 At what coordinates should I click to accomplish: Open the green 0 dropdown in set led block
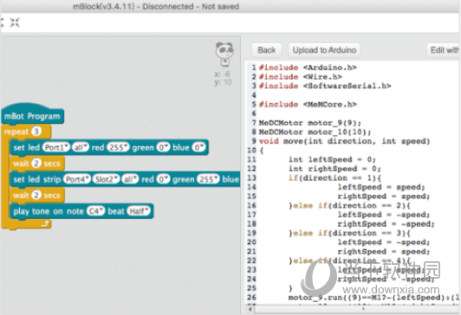click(x=163, y=147)
